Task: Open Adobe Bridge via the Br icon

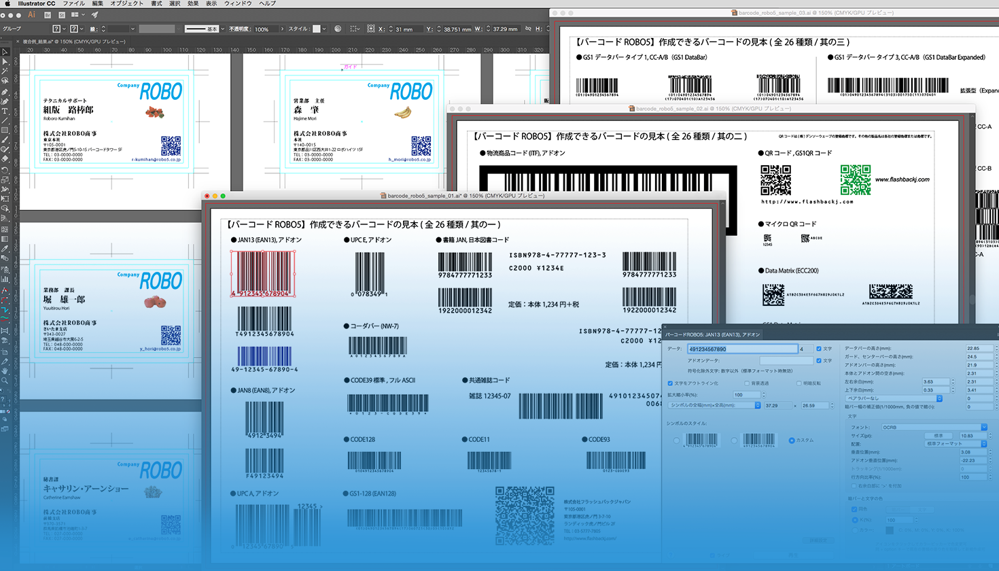Action: 48,14
